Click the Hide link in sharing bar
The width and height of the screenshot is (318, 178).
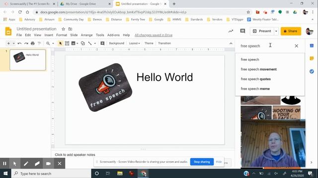click(219, 162)
